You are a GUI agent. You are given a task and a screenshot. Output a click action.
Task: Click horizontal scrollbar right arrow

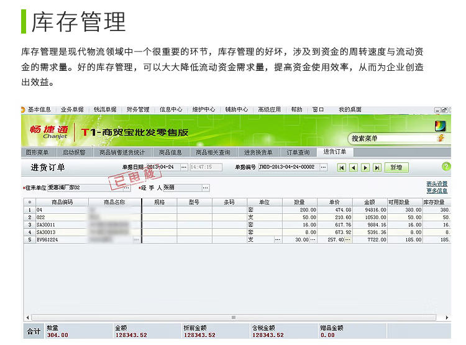pyautogui.click(x=447, y=318)
